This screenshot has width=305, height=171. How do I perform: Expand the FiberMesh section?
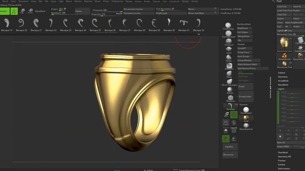[x=283, y=152]
